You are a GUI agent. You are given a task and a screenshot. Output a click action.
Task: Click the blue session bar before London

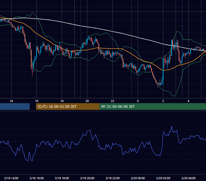(15, 106)
